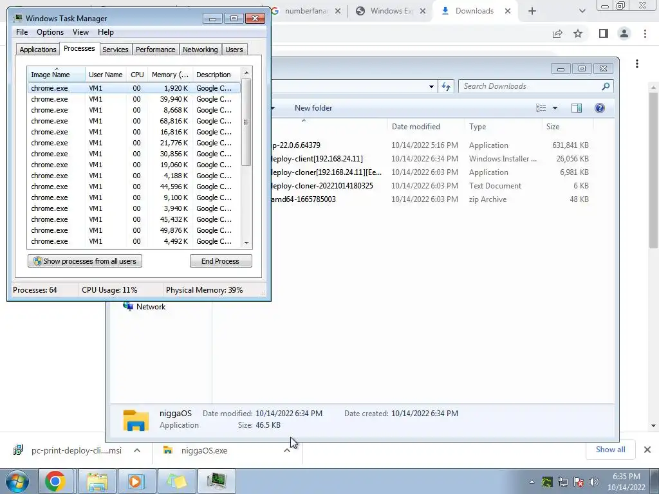
Task: Open the File menu in Task Manager
Action: pyautogui.click(x=22, y=32)
